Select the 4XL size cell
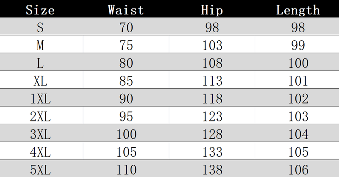This screenshot has width=339, height=177. [x=41, y=151]
